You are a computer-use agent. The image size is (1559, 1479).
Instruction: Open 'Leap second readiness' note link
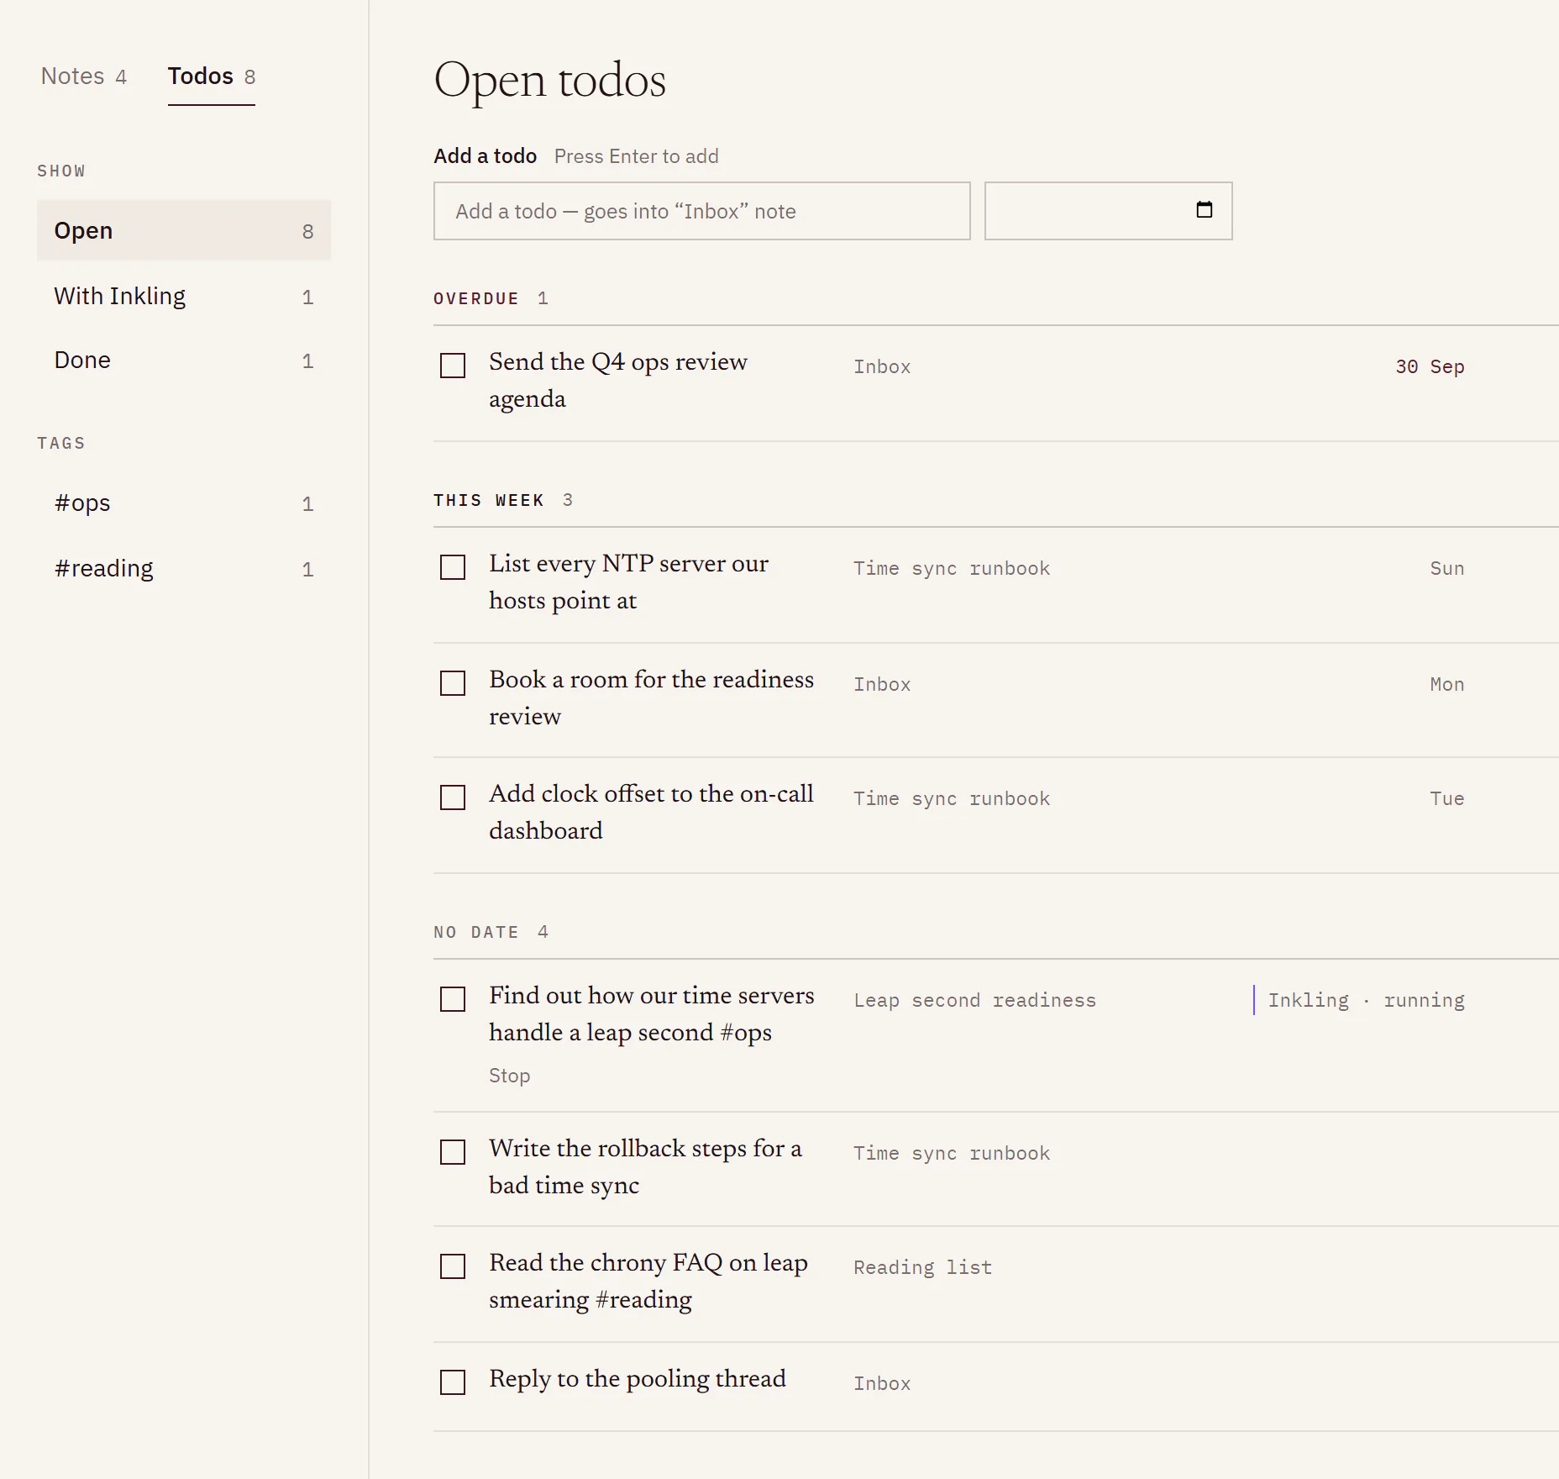click(x=975, y=1000)
